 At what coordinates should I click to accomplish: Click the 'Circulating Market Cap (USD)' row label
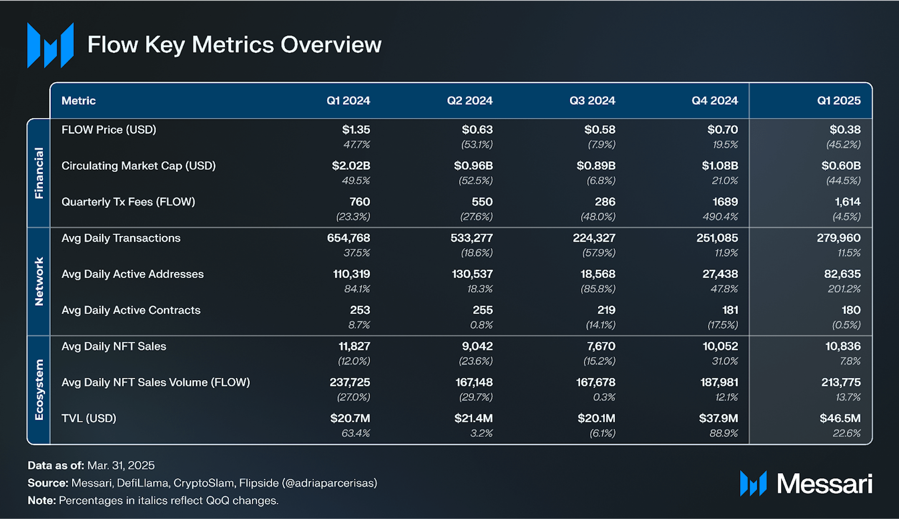click(139, 166)
